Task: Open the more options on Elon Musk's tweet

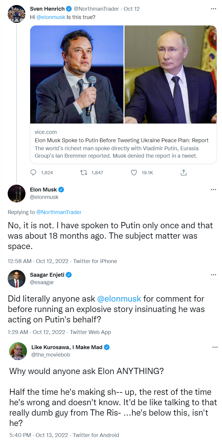Action: (213, 189)
